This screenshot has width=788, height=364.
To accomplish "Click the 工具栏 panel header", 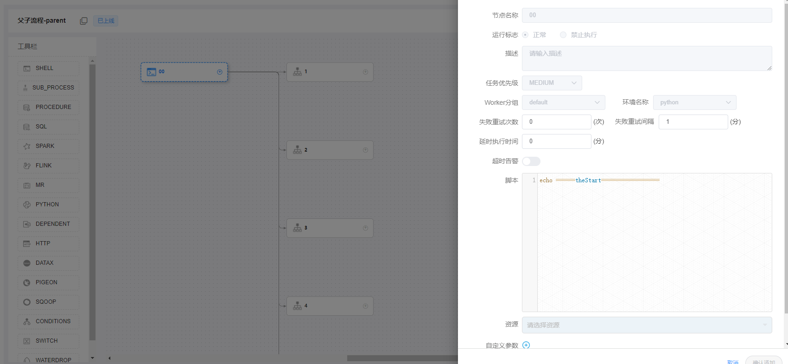I will (52, 46).
